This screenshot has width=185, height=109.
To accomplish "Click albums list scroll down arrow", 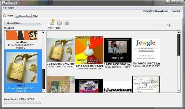I will click(x=43, y=91).
